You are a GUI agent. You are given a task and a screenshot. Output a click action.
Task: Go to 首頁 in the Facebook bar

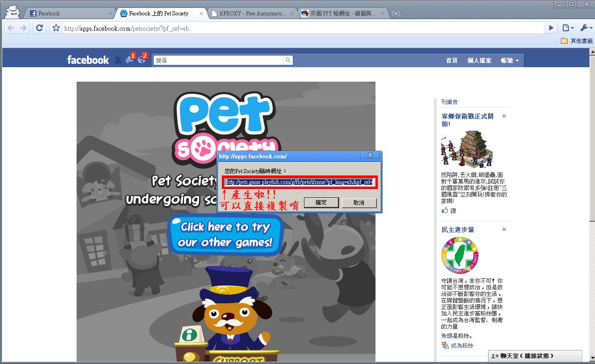tap(452, 60)
